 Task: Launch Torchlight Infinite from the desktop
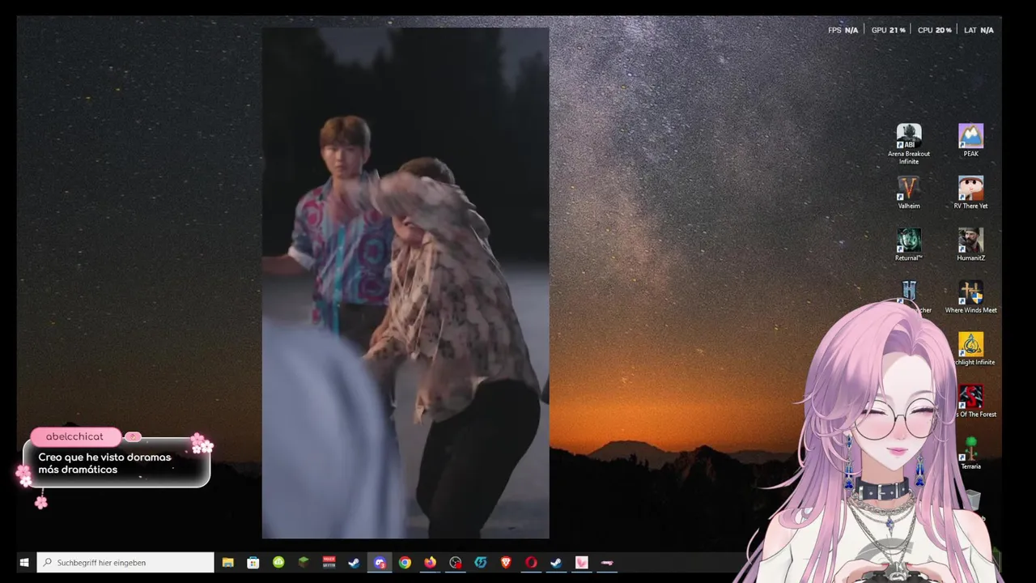(x=970, y=349)
